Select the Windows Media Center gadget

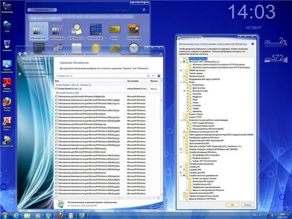click(96, 31)
